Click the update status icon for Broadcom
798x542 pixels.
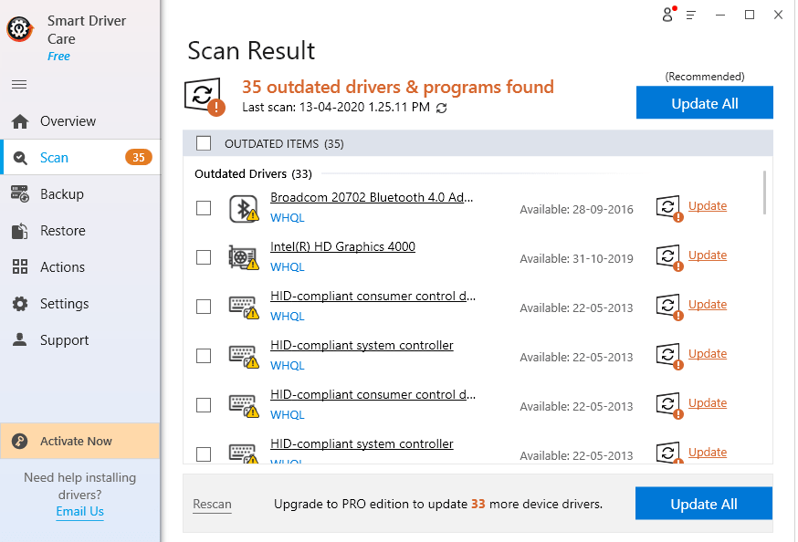(x=670, y=208)
